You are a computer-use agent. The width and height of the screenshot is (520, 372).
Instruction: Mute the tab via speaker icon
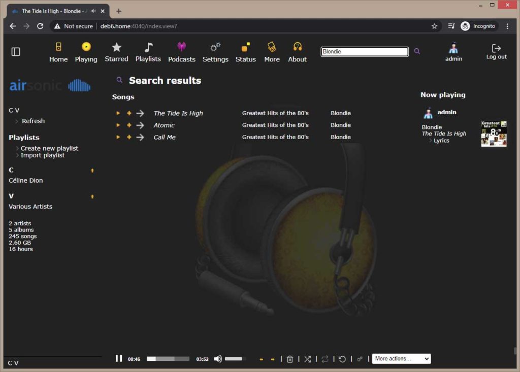coord(93,11)
